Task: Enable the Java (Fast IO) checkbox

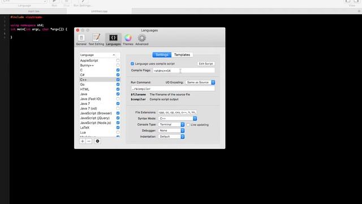Action: tap(118, 99)
